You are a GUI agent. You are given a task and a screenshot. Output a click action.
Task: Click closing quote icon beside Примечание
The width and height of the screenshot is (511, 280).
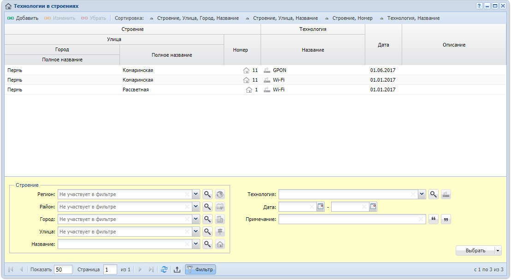446,219
